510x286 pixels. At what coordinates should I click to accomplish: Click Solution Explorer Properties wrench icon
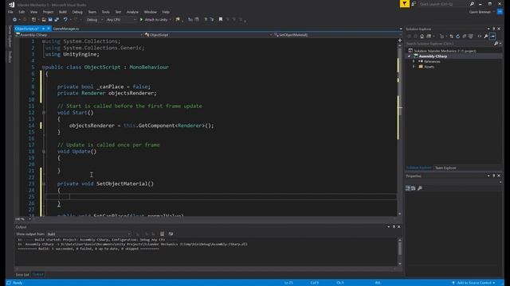pyautogui.click(x=486, y=37)
